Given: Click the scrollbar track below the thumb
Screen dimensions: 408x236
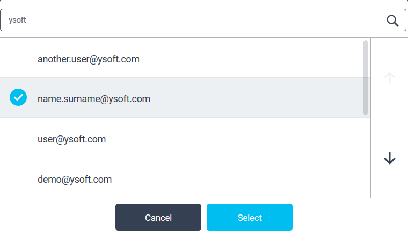Looking at the screenshot, I should tap(366, 156).
